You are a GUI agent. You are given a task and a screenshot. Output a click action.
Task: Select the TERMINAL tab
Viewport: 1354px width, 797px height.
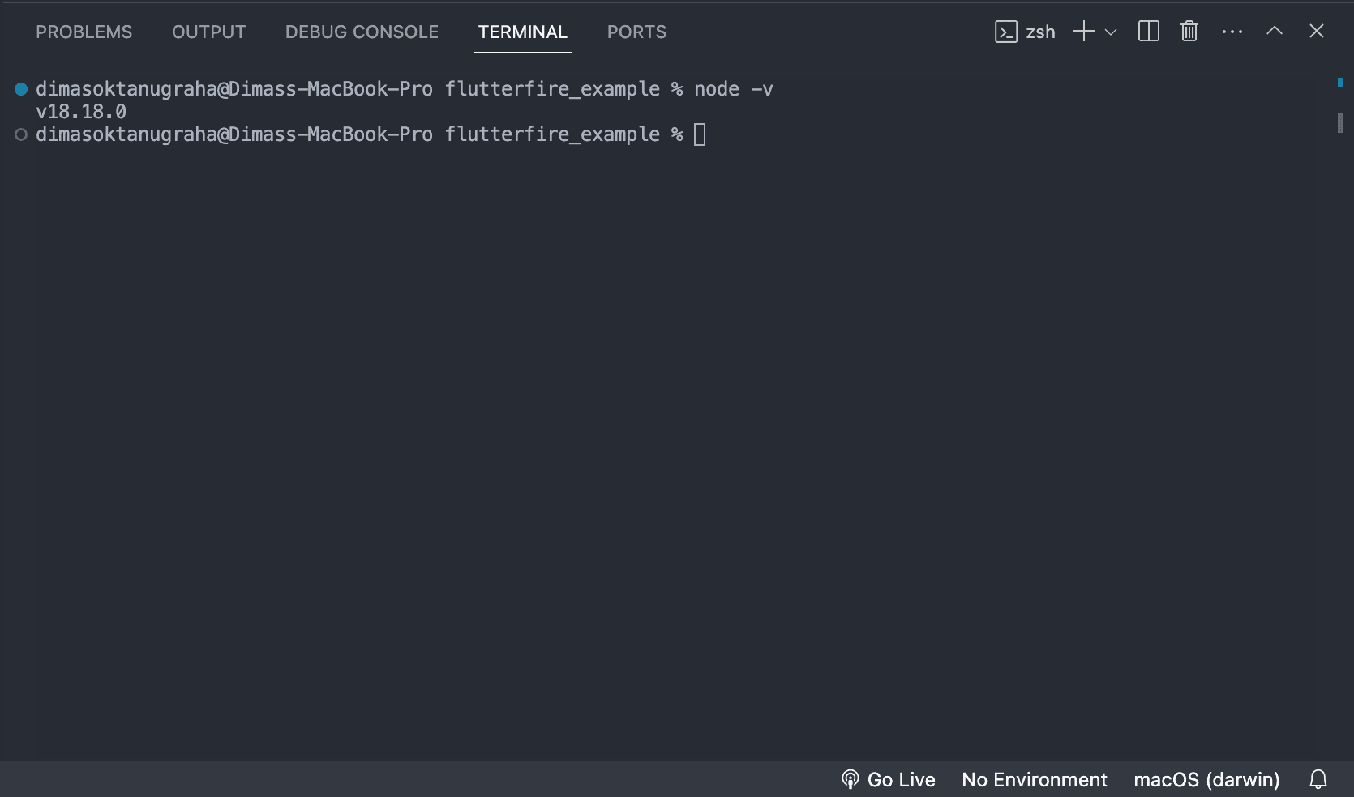tap(523, 32)
